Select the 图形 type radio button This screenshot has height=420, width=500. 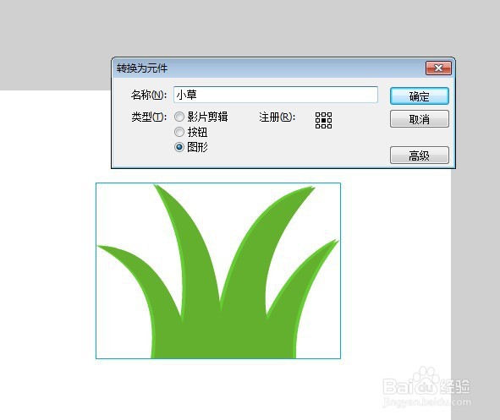(179, 147)
